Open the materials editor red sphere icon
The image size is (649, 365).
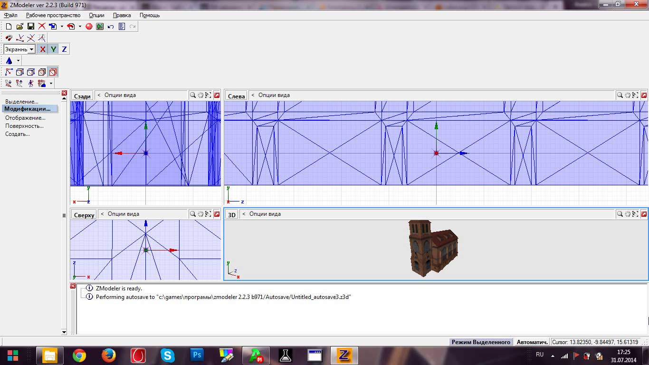(x=89, y=27)
